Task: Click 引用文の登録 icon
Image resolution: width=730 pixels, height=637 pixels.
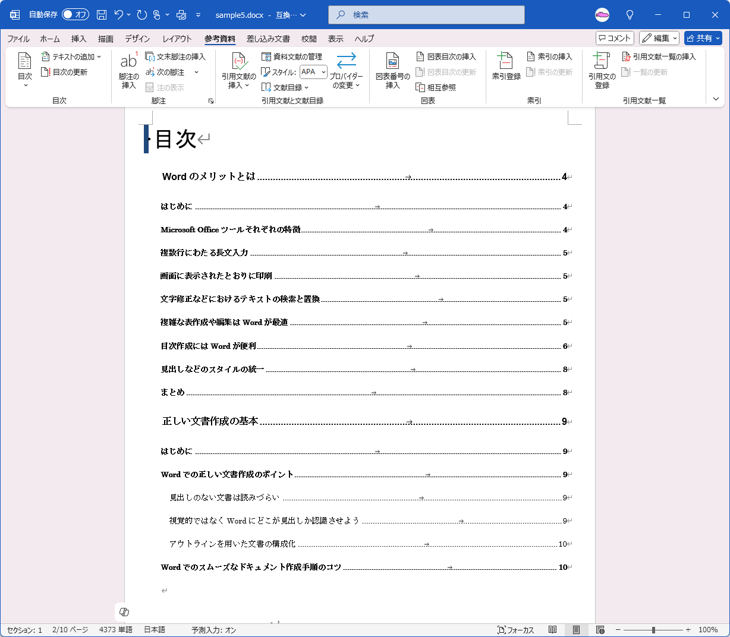Action: [602, 70]
